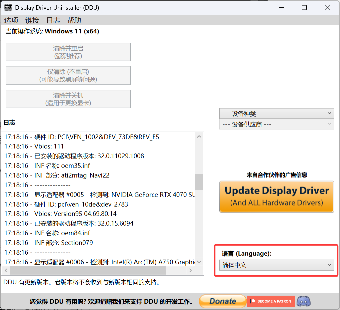Viewport: 340px width, 310px height.
Task: Minimize the DDU window
Action: click(x=281, y=8)
